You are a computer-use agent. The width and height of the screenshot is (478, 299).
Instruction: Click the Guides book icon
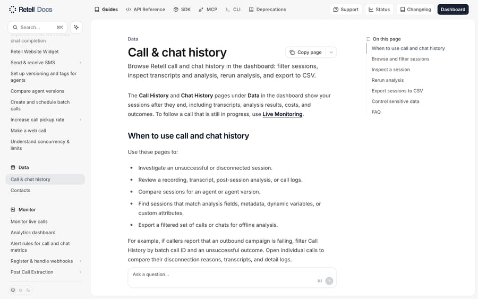tap(97, 10)
